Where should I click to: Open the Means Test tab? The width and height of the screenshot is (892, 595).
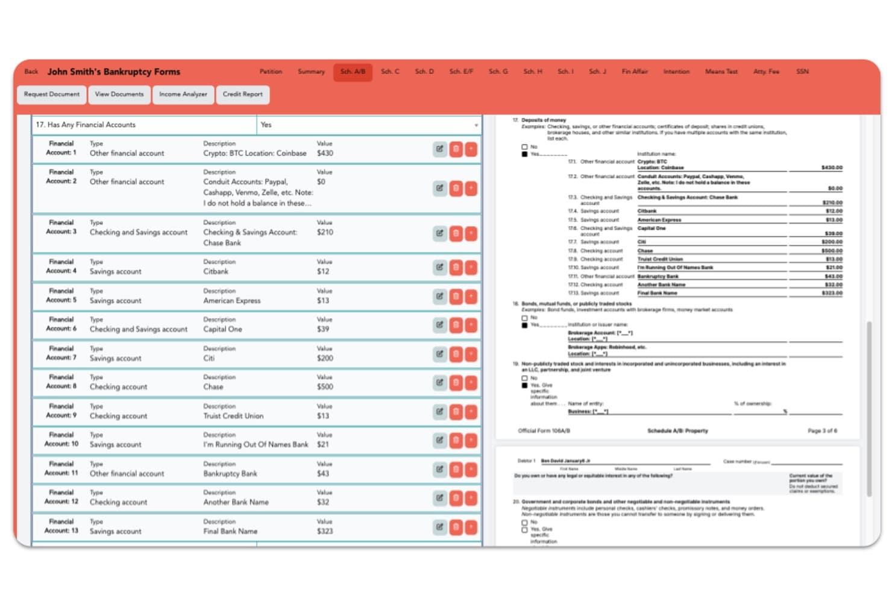tap(721, 72)
